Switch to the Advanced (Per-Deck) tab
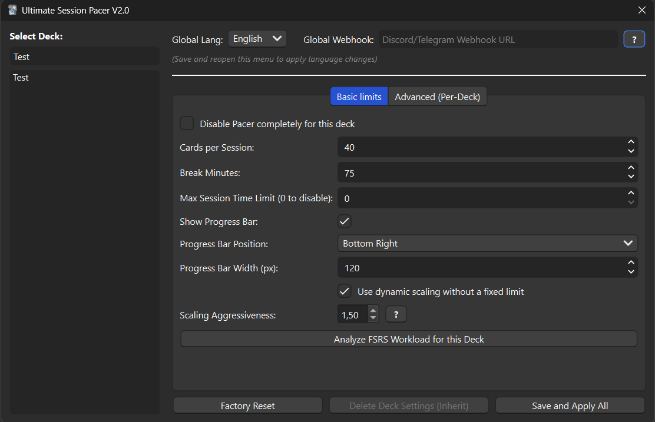The width and height of the screenshot is (655, 422). (x=438, y=96)
